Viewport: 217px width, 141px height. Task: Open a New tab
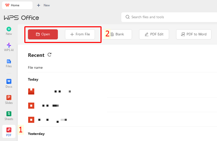click(x=43, y=5)
